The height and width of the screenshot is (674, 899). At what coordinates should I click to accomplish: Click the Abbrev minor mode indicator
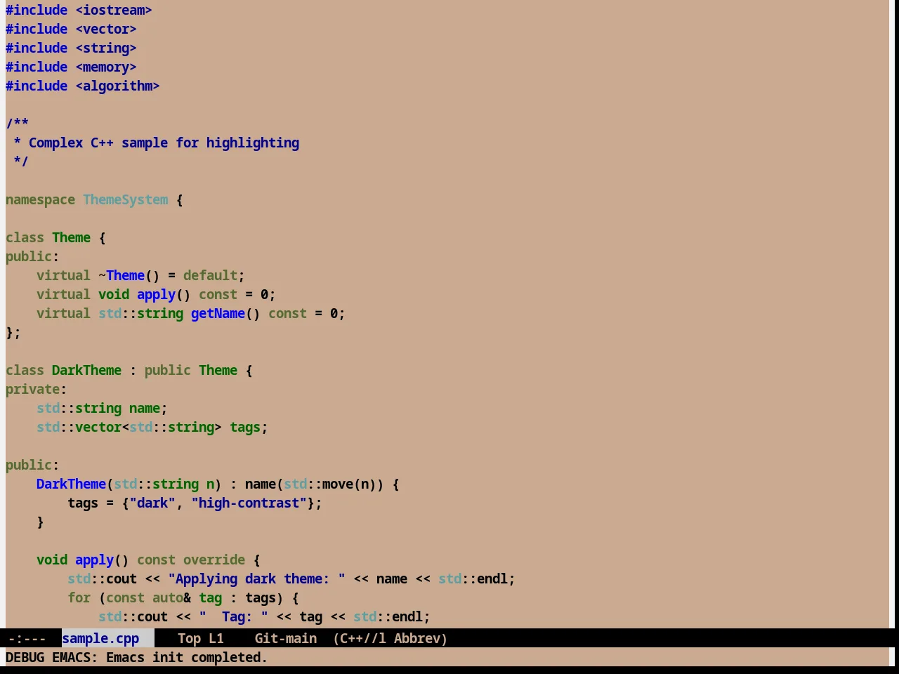point(420,638)
